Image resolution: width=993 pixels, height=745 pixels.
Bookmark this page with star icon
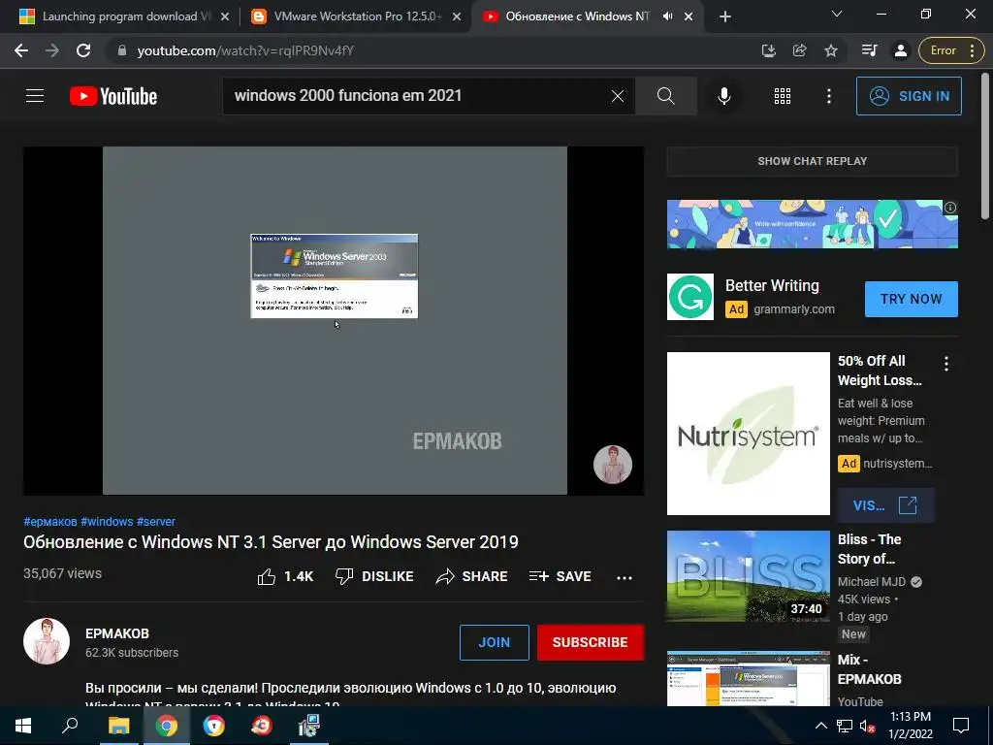point(831,50)
